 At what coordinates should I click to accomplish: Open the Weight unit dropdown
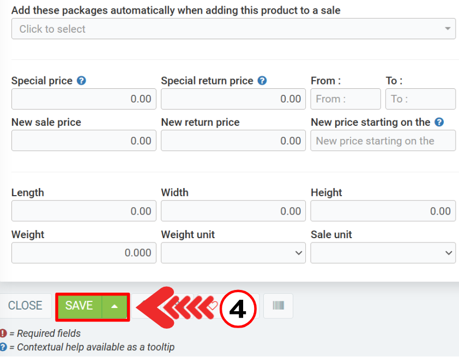[233, 253]
